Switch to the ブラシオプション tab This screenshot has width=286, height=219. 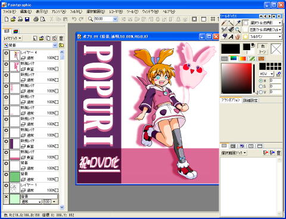[x=231, y=100]
